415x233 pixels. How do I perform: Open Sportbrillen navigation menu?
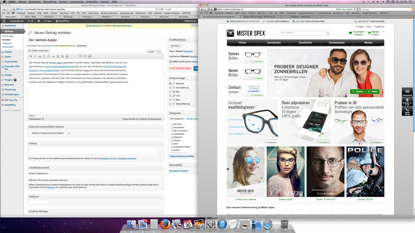(305, 42)
